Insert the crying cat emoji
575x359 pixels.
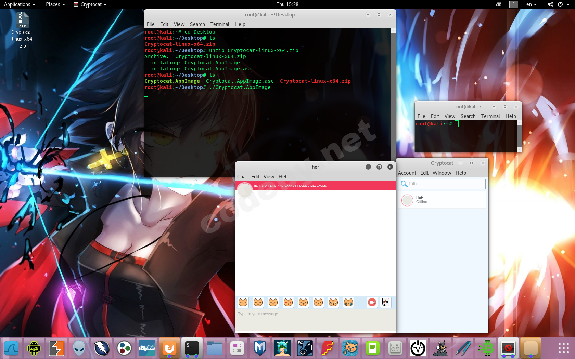[x=348, y=302]
